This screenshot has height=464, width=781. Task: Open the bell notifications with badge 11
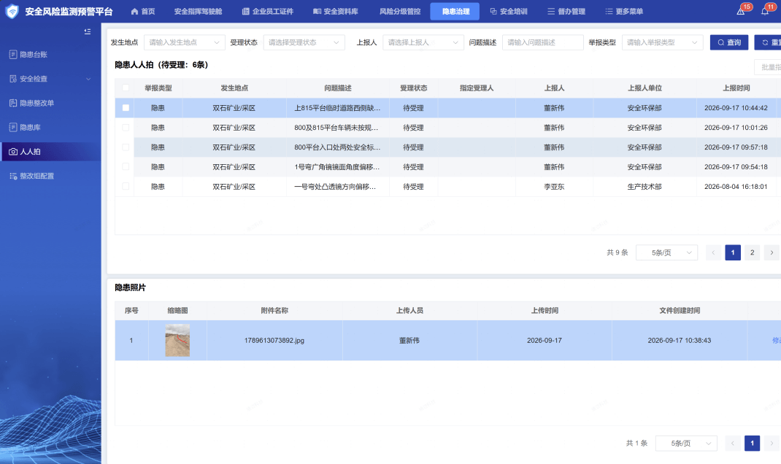[765, 11]
